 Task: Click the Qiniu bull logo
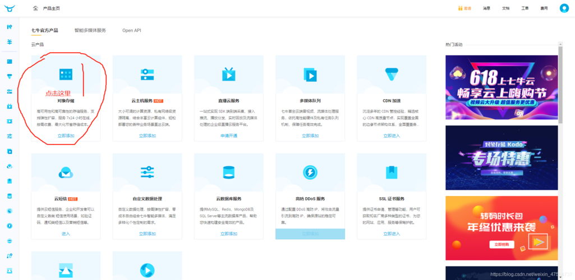coord(10,8)
